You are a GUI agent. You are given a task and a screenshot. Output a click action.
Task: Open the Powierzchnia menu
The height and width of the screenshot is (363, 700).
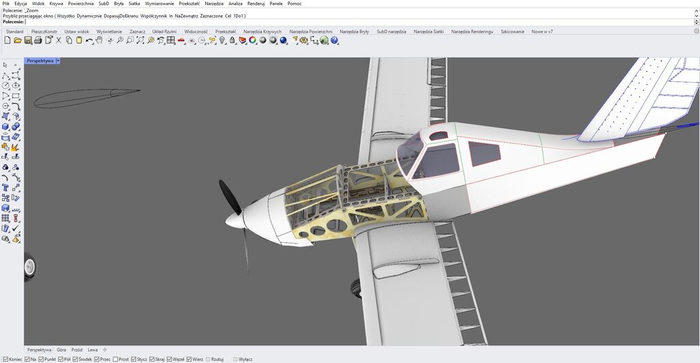pyautogui.click(x=81, y=3)
